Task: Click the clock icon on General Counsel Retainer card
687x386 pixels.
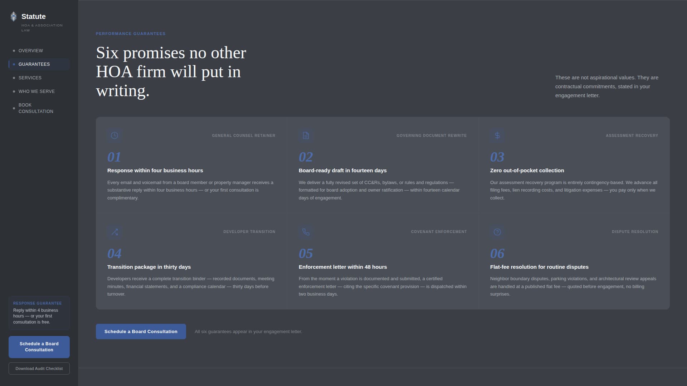Action: pos(114,135)
